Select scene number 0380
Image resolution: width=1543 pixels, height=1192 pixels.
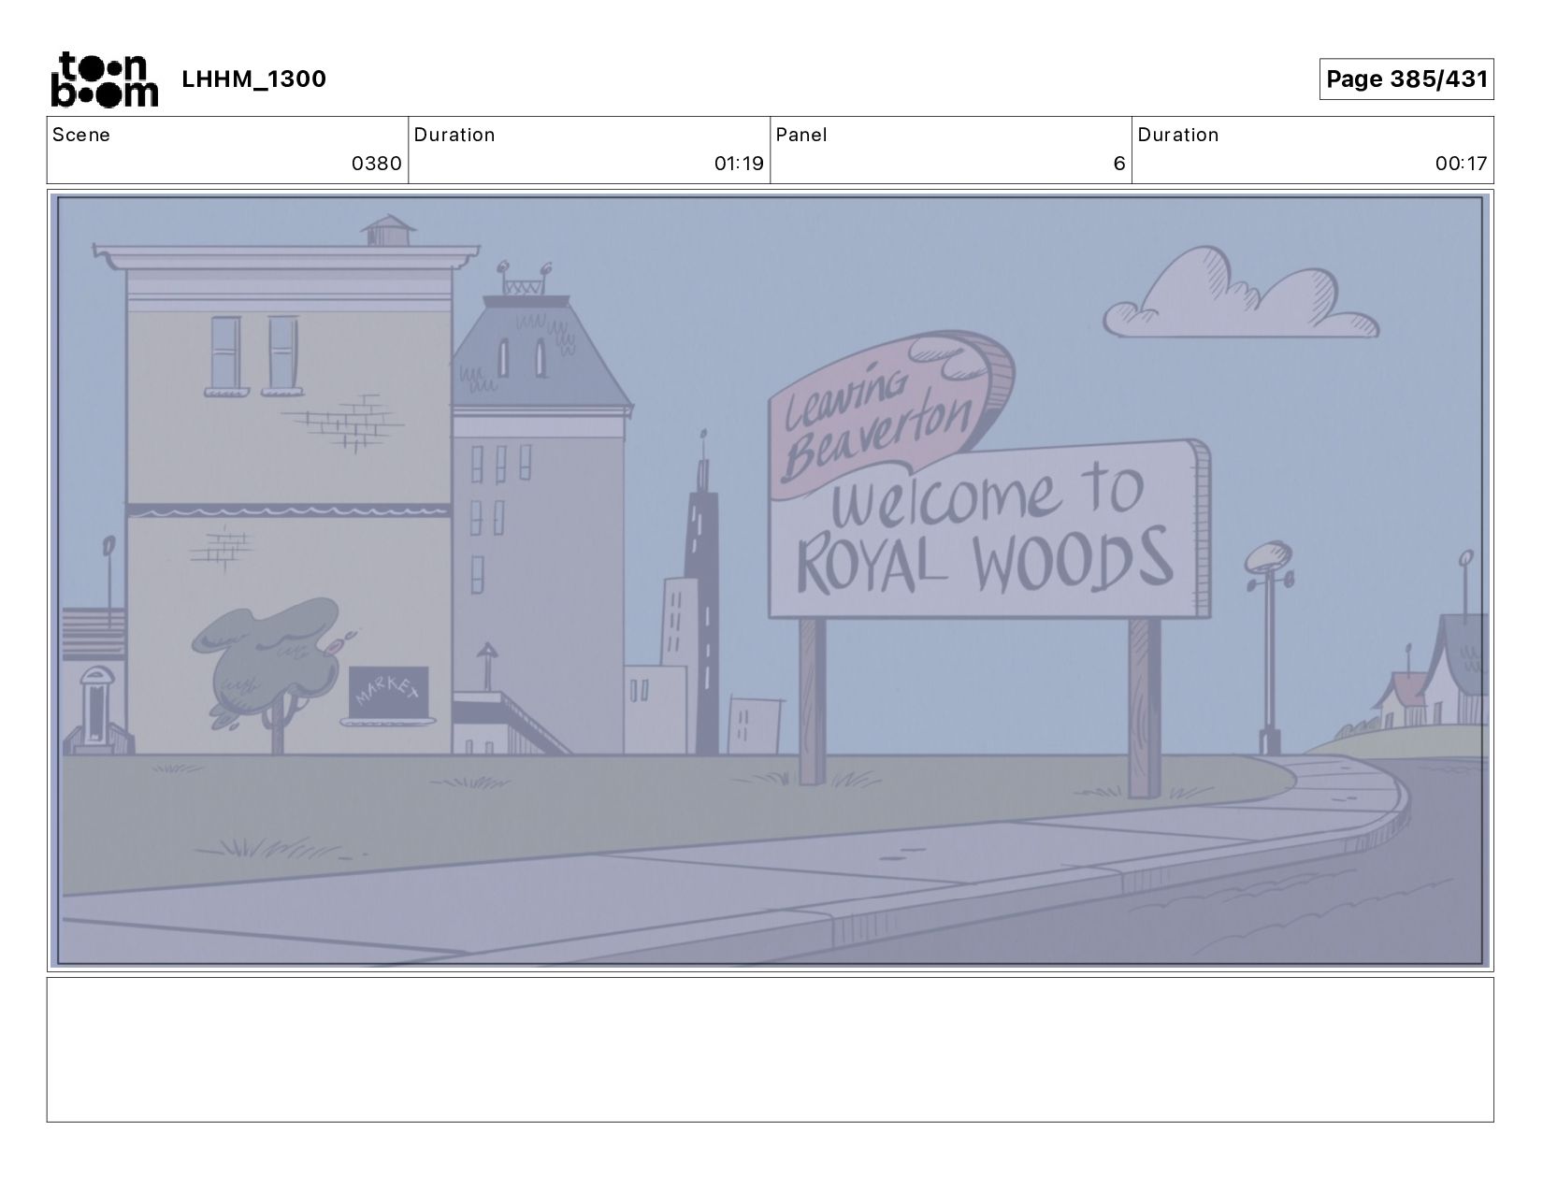tap(376, 164)
